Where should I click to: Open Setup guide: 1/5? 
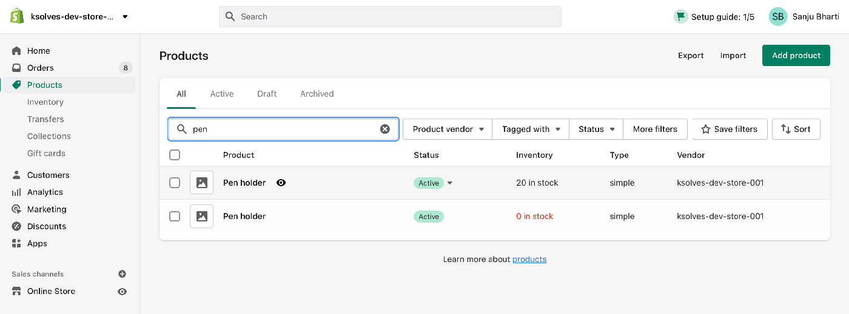click(723, 17)
